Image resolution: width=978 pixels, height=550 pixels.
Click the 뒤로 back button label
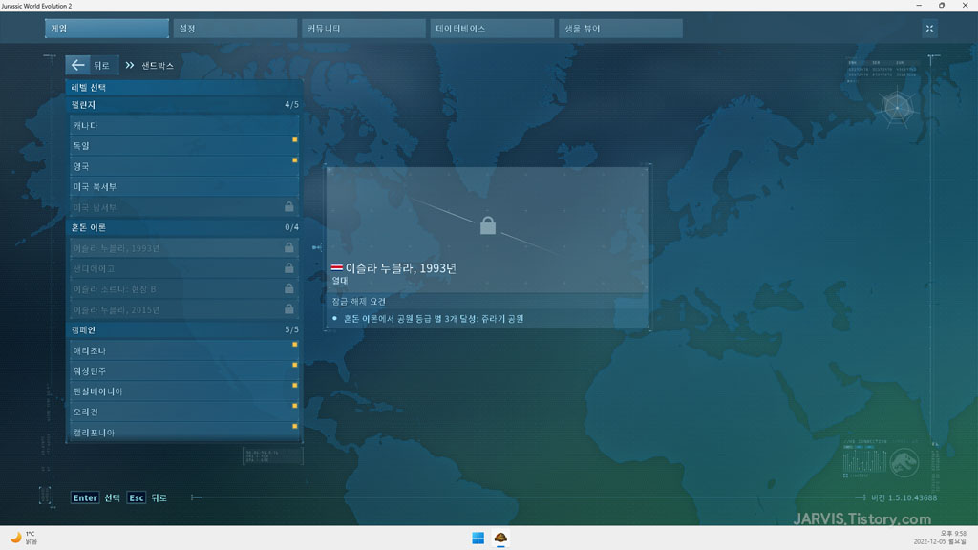coord(101,66)
